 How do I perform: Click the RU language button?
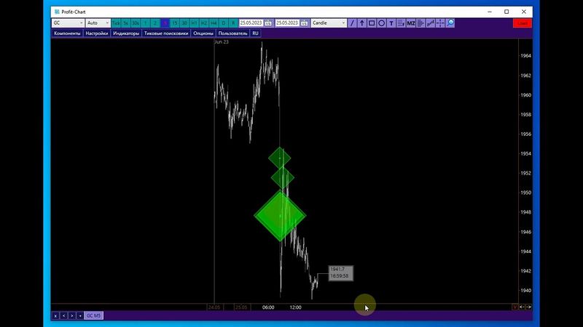click(x=255, y=33)
